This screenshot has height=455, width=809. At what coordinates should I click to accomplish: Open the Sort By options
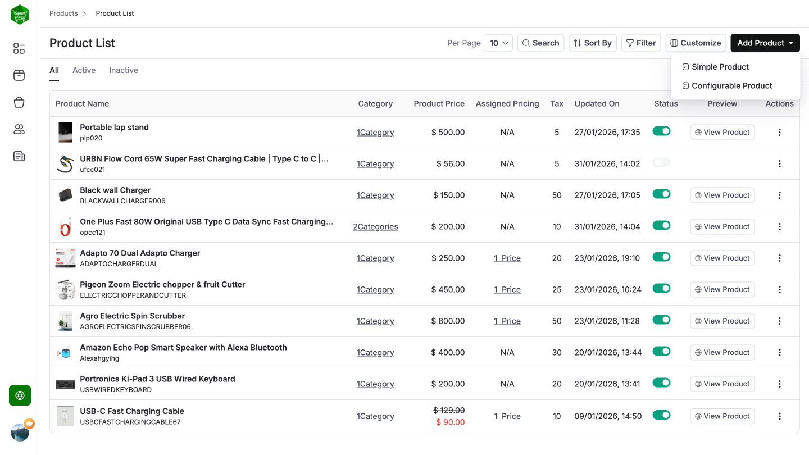(593, 43)
